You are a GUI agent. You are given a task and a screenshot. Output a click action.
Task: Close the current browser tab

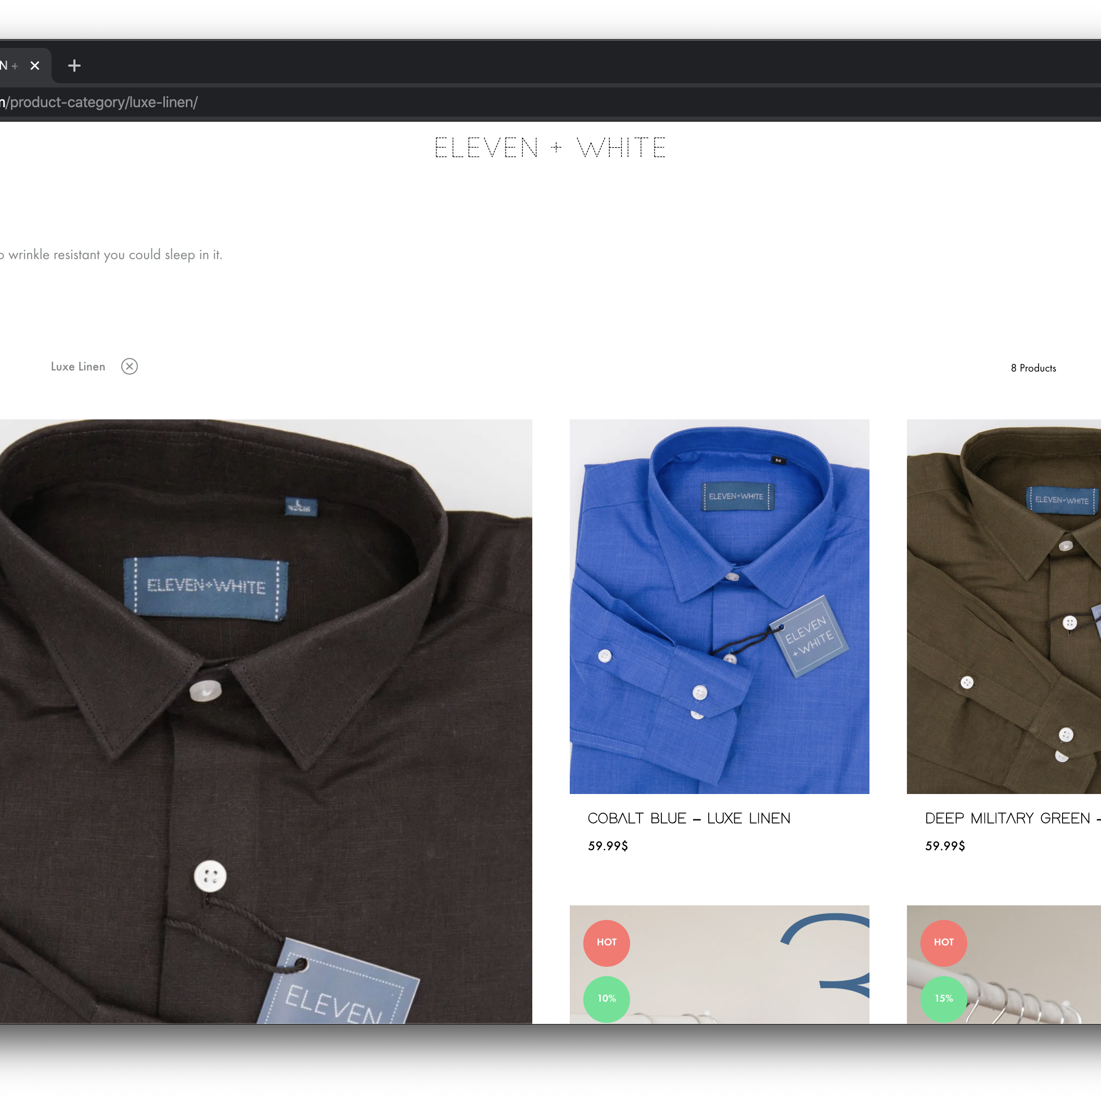pos(35,66)
